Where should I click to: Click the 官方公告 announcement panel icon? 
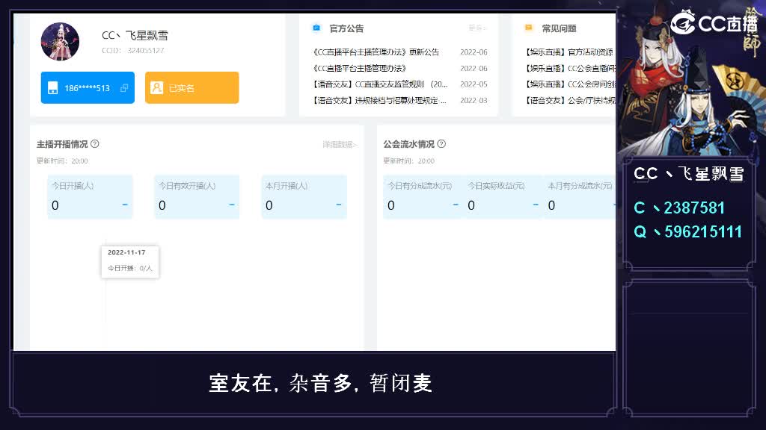tap(317, 28)
